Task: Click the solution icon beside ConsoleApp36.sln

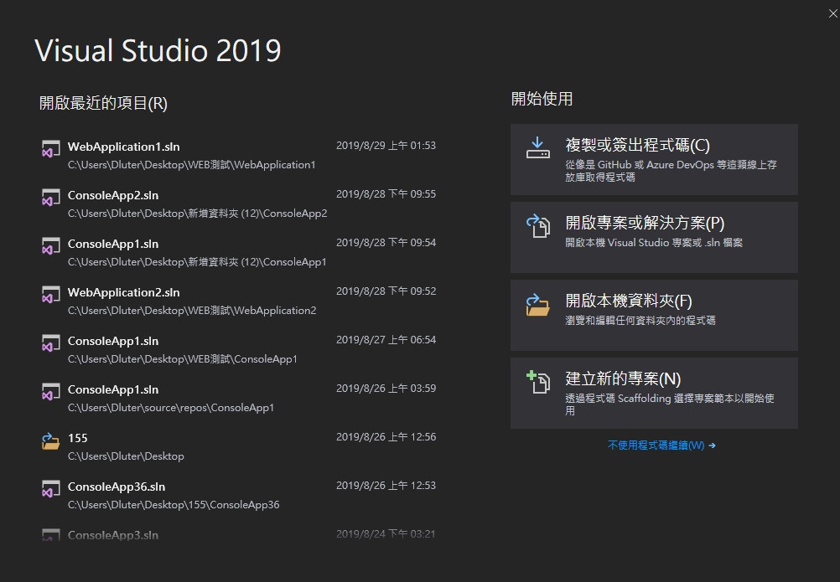Action: pos(51,489)
